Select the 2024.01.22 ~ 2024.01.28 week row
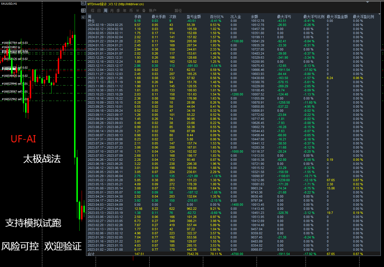Image resolution: width=384 pixels, height=267 pixels. (234, 41)
